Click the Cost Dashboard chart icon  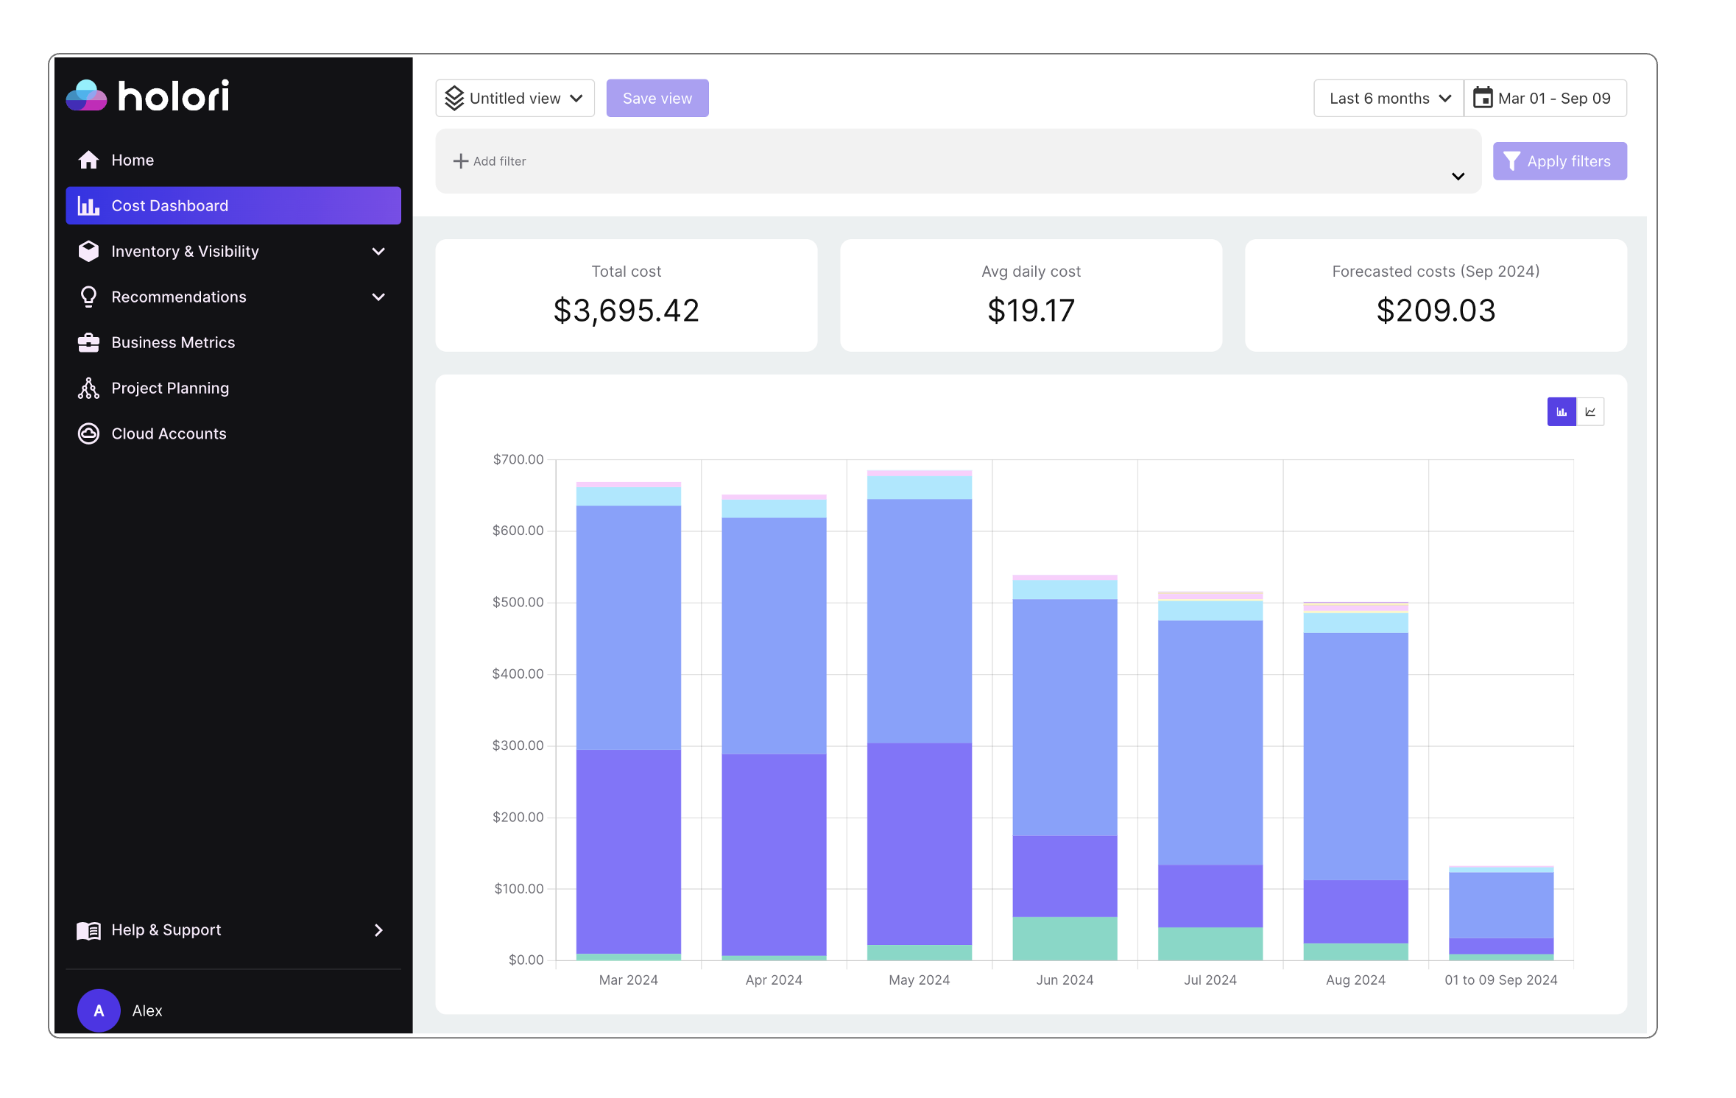88,205
